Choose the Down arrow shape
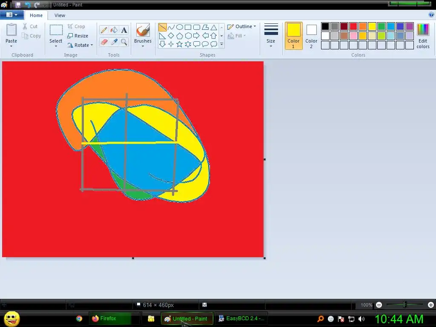 [x=162, y=44]
